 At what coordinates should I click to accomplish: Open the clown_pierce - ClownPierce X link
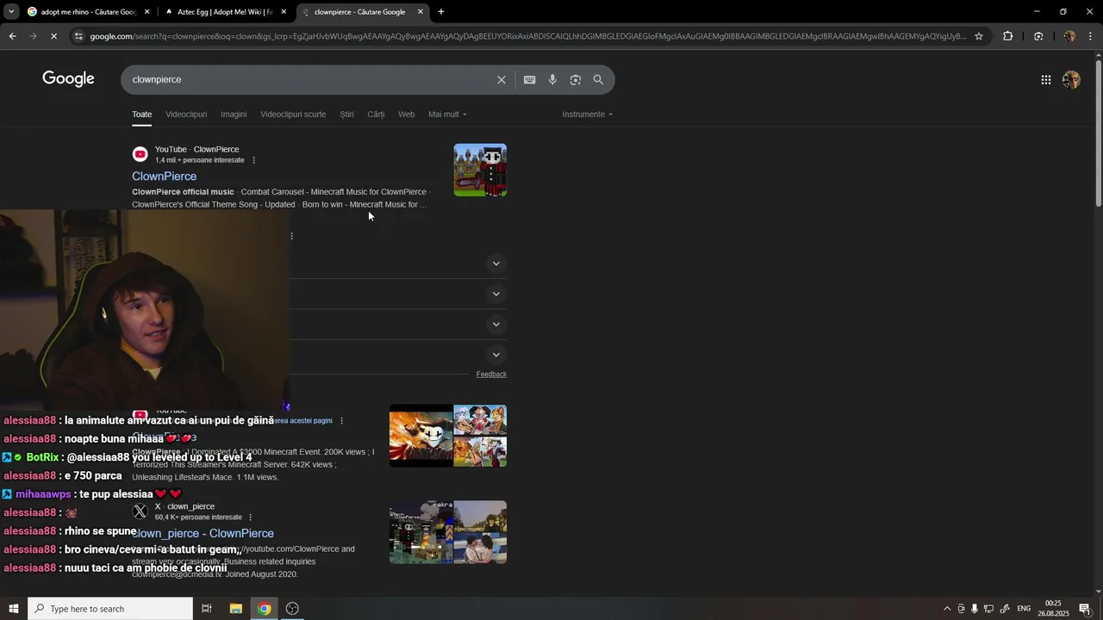coord(203,534)
